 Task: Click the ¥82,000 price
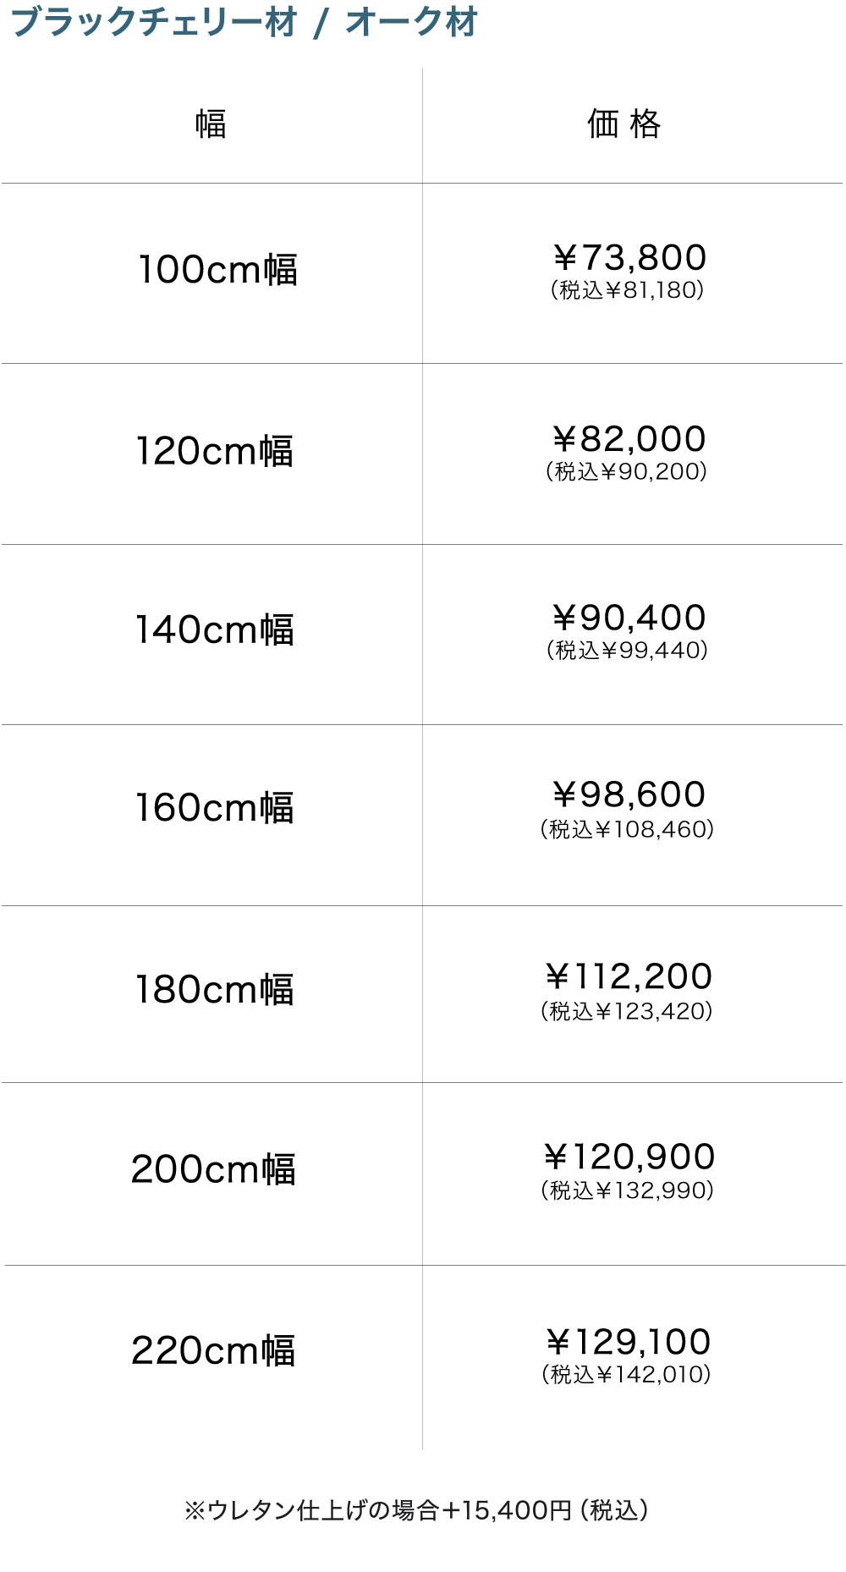click(x=629, y=438)
